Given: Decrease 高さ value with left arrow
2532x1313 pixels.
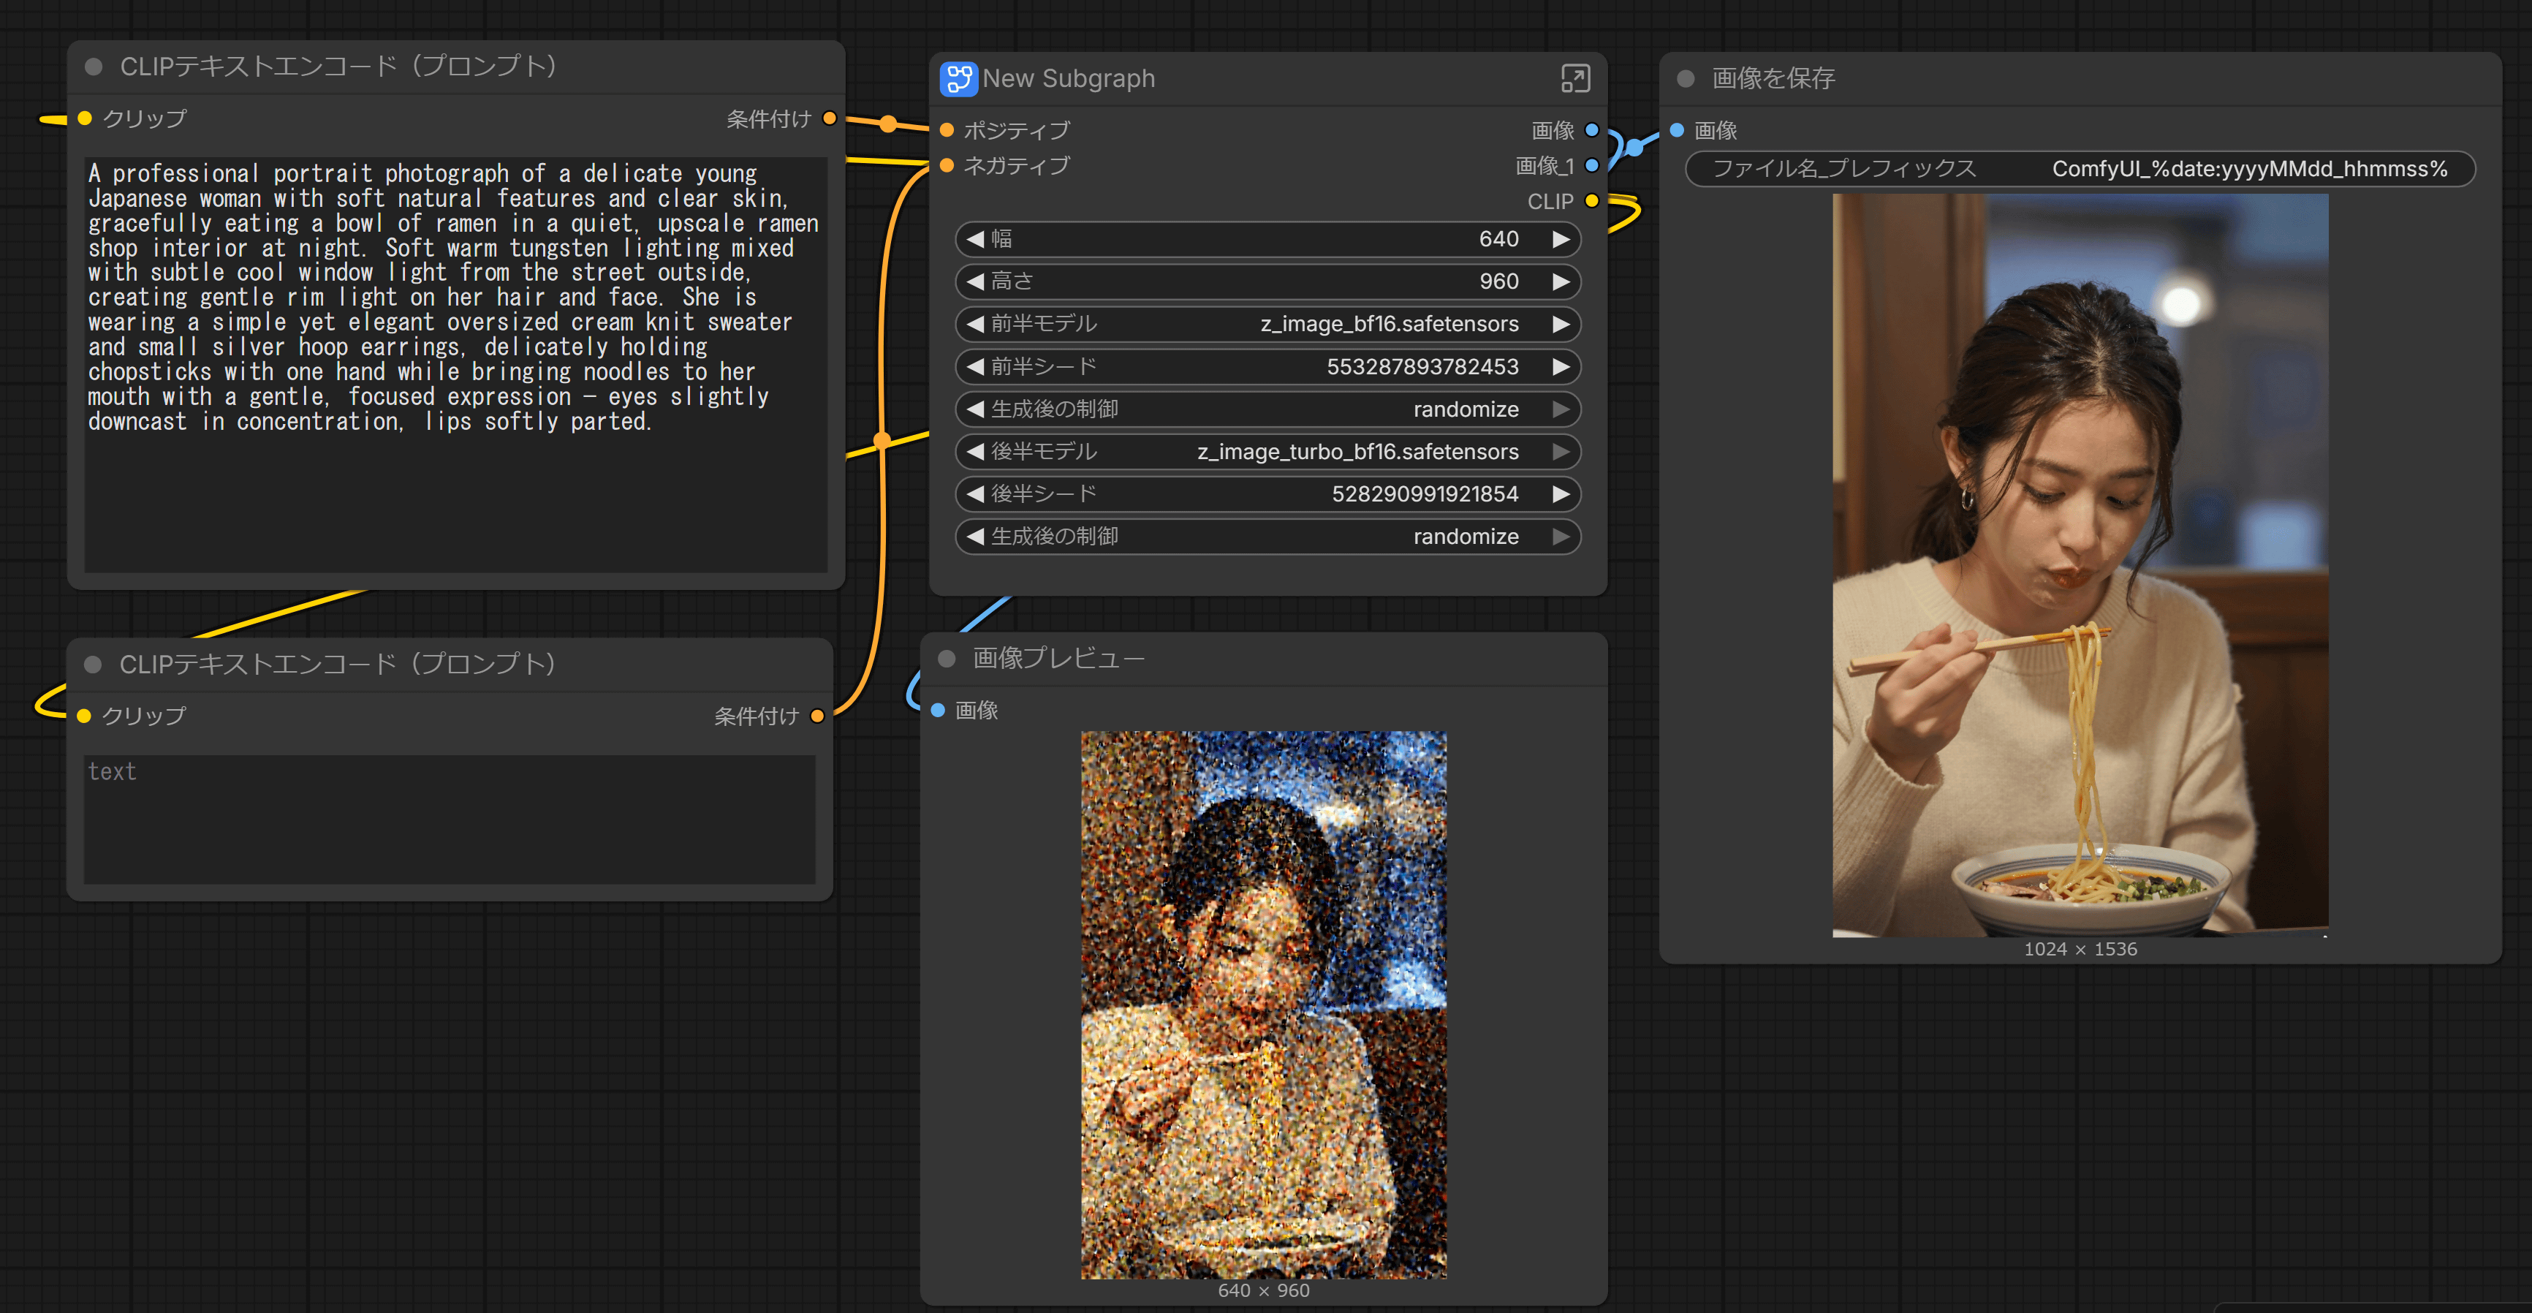Looking at the screenshot, I should click(x=975, y=282).
